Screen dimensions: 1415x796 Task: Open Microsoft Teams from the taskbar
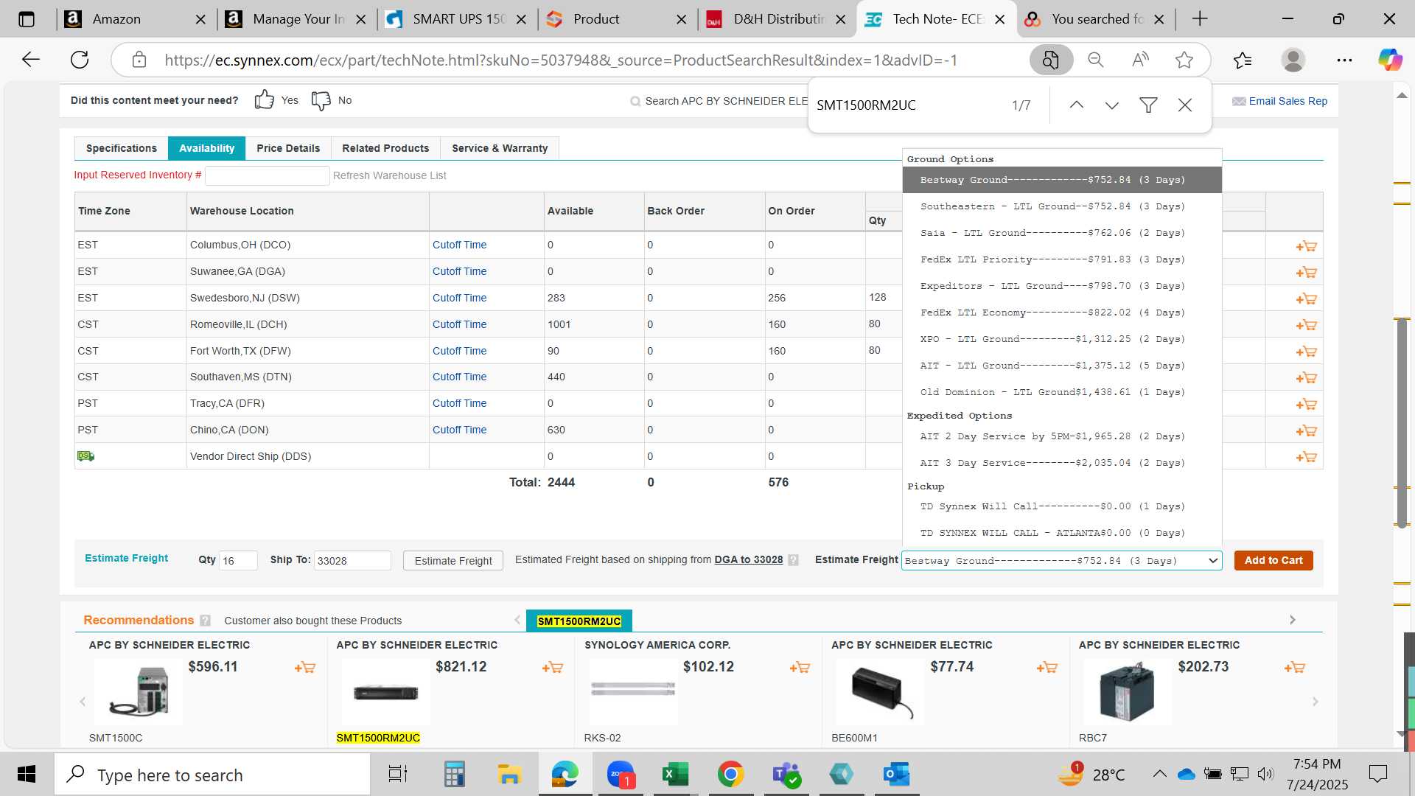(786, 775)
